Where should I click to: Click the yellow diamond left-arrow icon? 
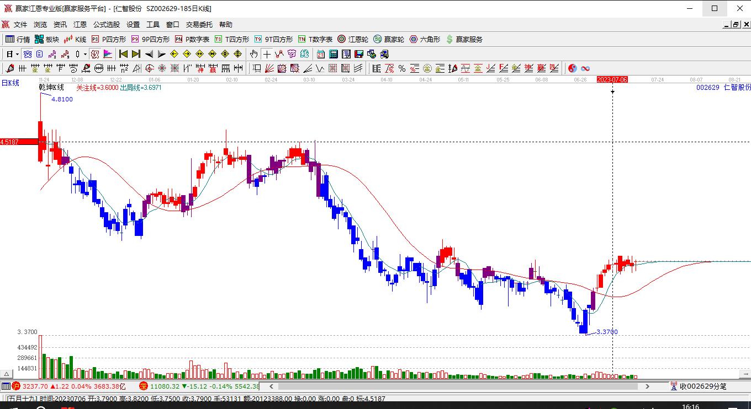click(174, 54)
